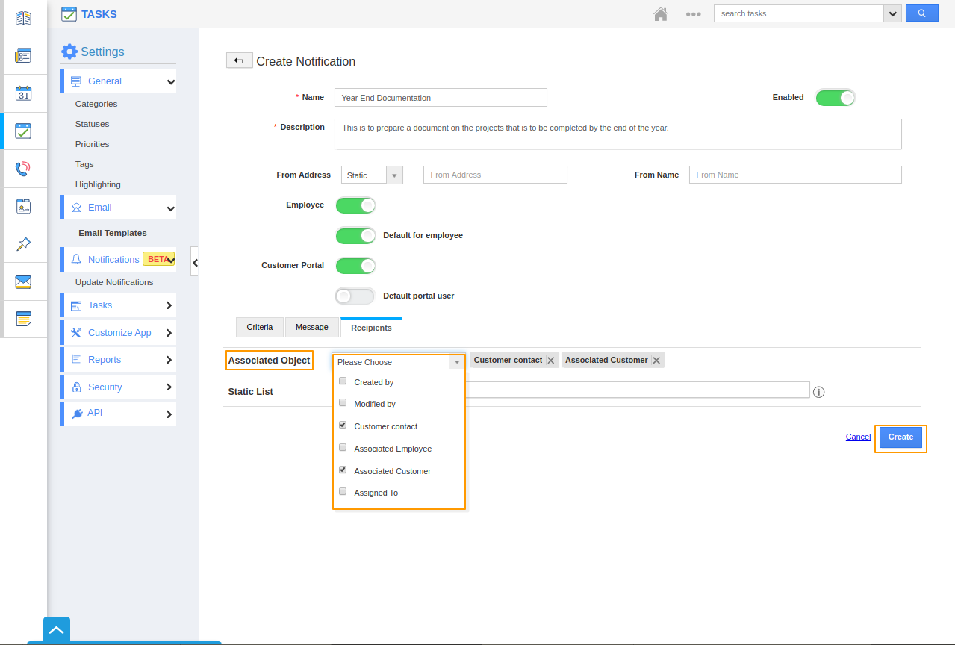Check the Assigned To checkbox
955x645 pixels.
(343, 492)
